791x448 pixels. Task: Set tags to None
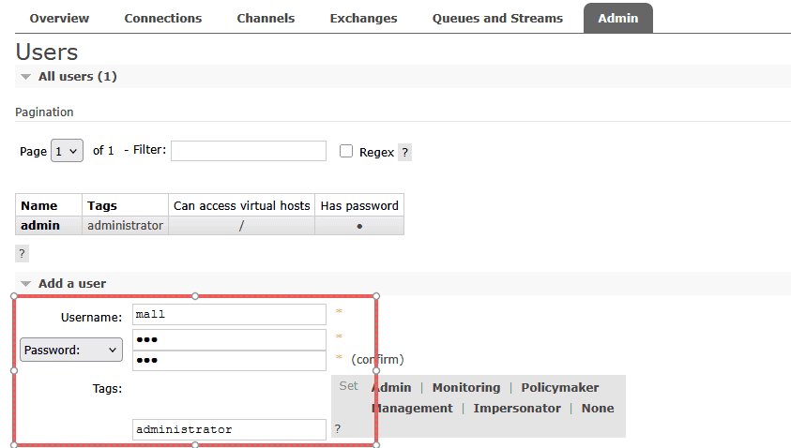click(598, 408)
